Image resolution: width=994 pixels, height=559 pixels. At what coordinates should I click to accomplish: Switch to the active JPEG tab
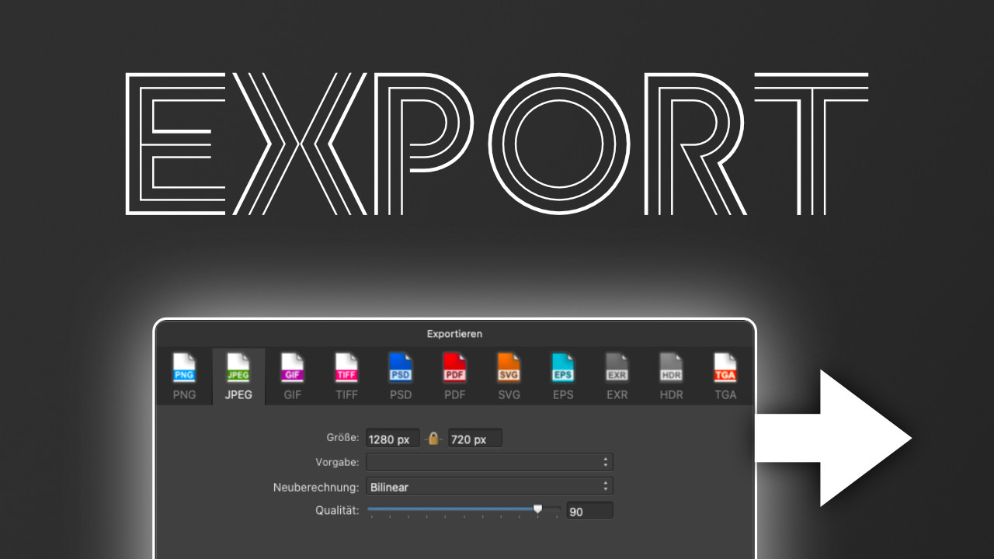point(238,376)
